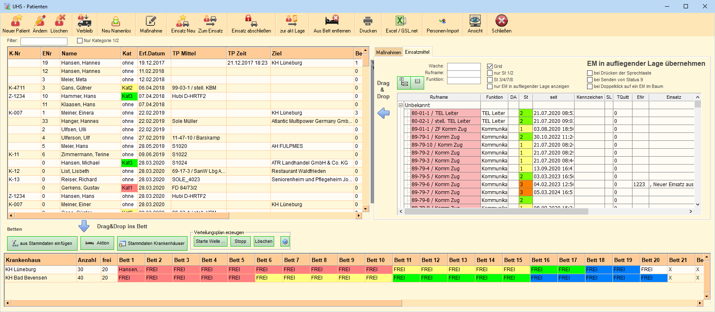Click the Starte Welle button

[x=210, y=242]
